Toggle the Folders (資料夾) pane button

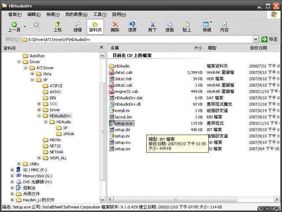tap(95, 27)
